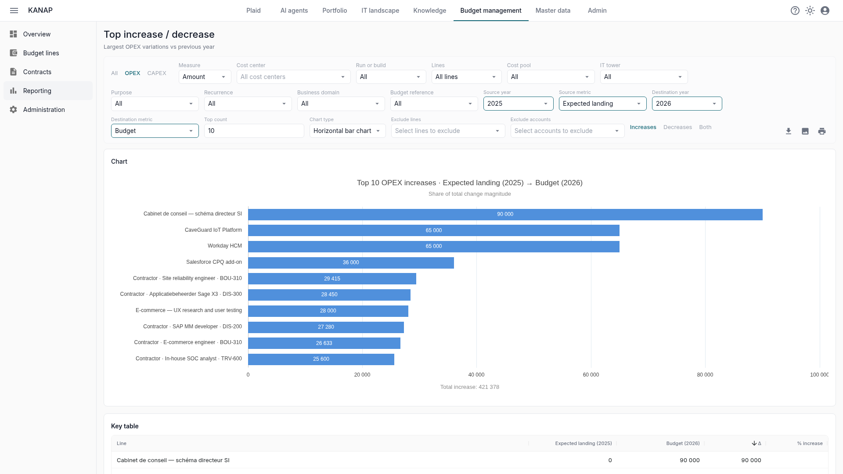Switch to CAPEX filter
This screenshot has width=843, height=474.
pos(157,73)
